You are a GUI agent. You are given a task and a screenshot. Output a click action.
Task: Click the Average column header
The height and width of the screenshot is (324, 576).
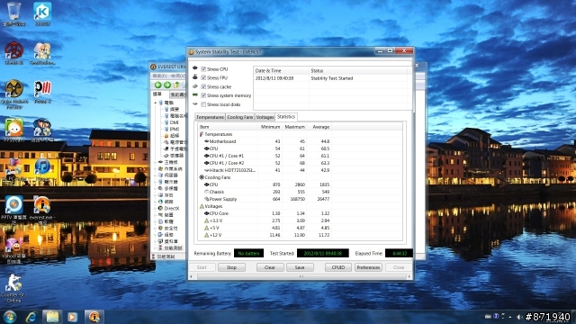tap(319, 127)
